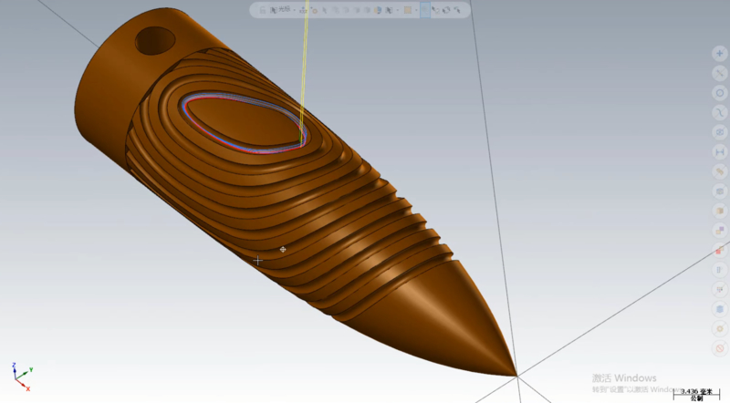This screenshot has height=403, width=730.
Task: Click the rotating cube view icon
Action: (x=446, y=10)
